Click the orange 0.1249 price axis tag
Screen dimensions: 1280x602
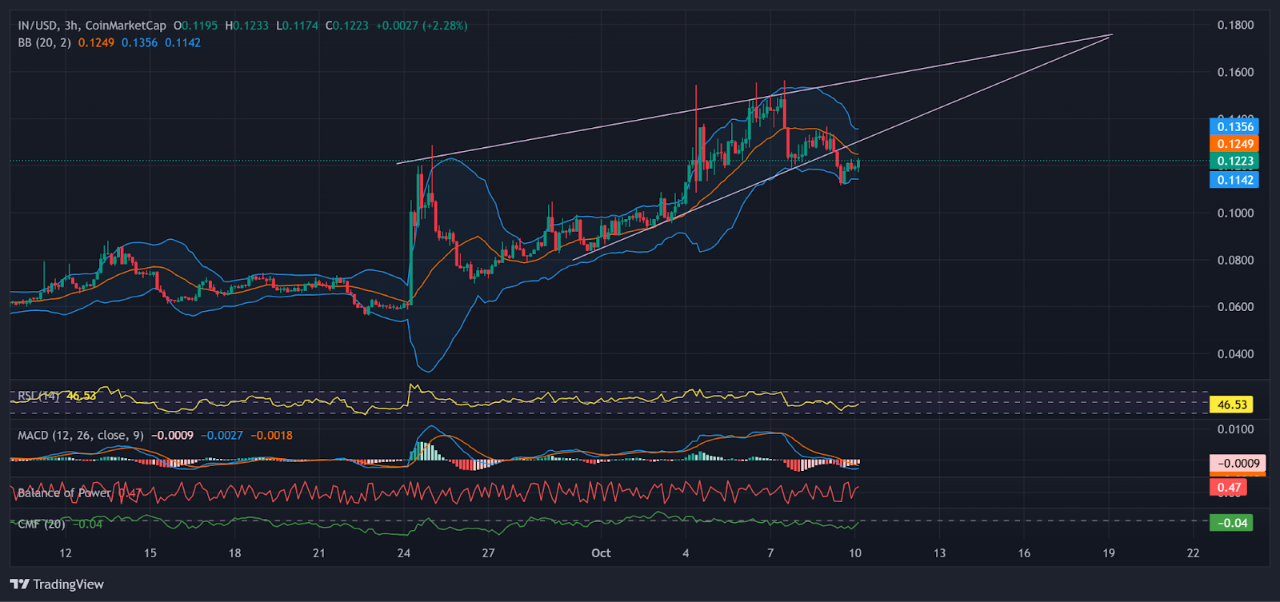pyautogui.click(x=1234, y=144)
